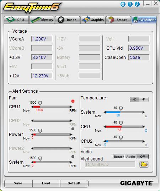Open the CPU tab
The width and height of the screenshot is (160, 191).
(16, 20)
